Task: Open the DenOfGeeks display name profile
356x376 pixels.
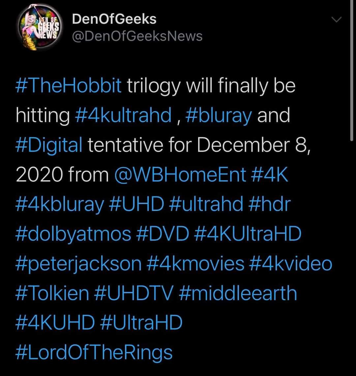Action: [114, 19]
